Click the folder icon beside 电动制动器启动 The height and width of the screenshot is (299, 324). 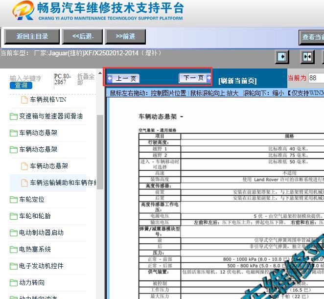click(14, 233)
